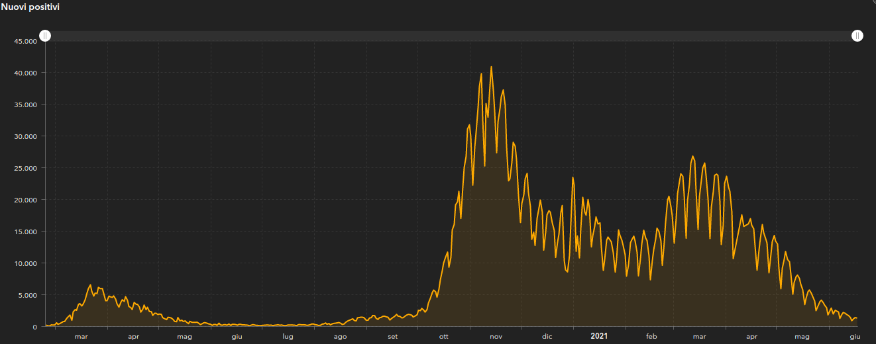
Task: Select the 25.000 y-axis label
Action: [25, 168]
